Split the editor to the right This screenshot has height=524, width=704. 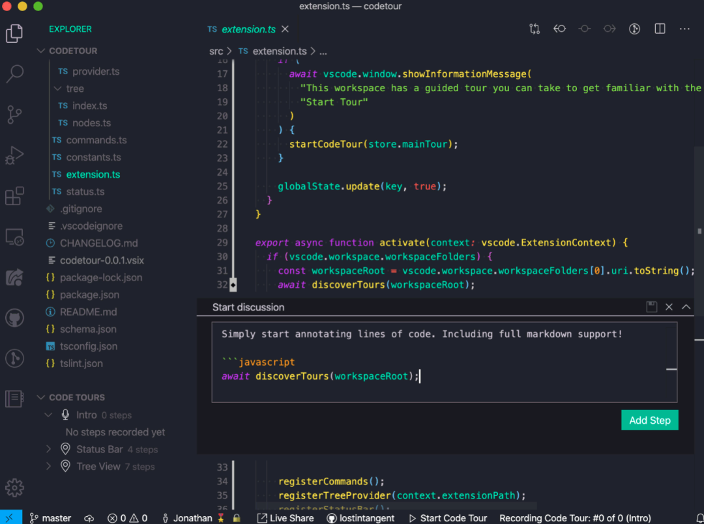click(x=660, y=29)
